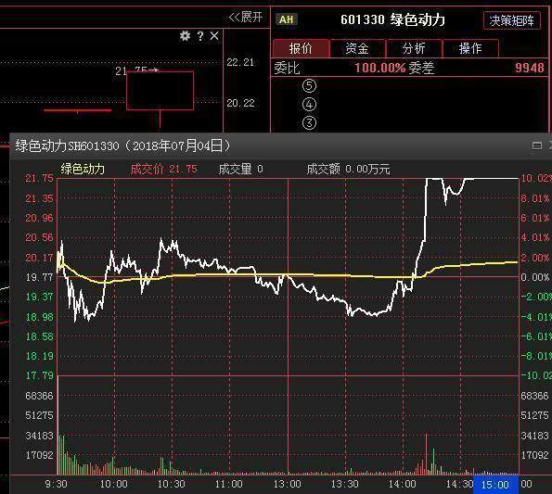Click the 成交量 0 label

pos(241,169)
